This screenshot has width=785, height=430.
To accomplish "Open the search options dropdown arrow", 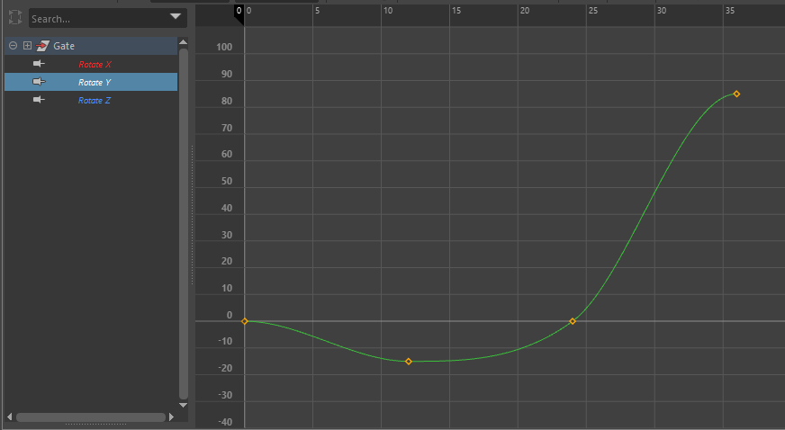I will [176, 16].
